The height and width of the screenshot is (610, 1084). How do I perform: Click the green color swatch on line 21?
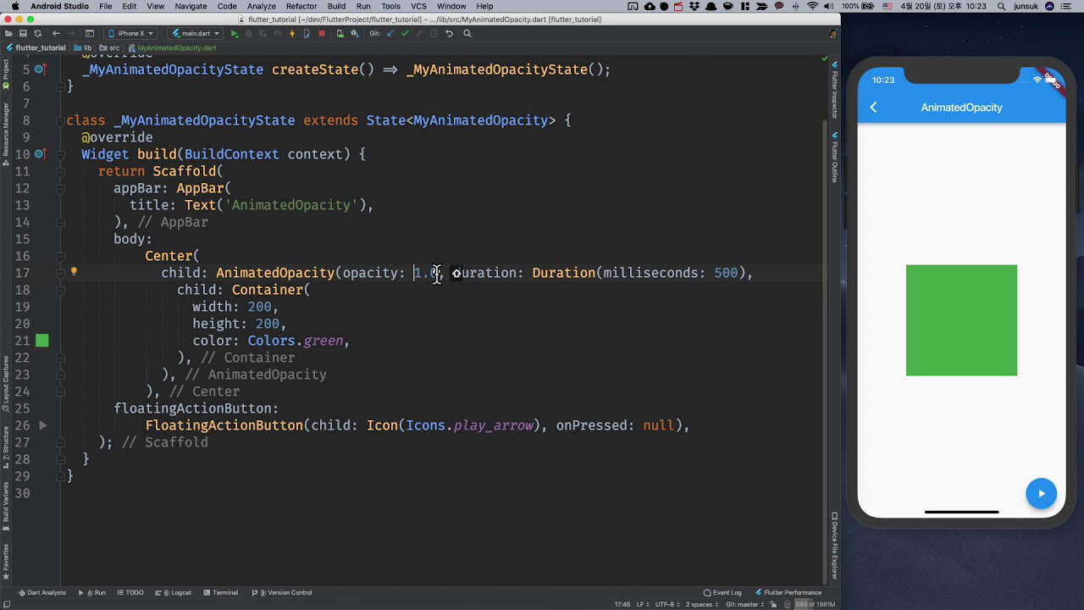tap(42, 341)
